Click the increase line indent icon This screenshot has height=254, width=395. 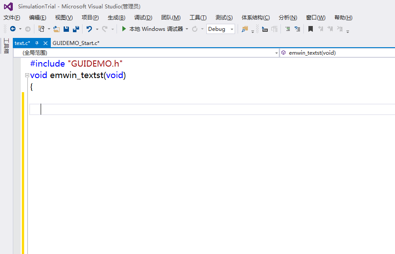pos(297,29)
